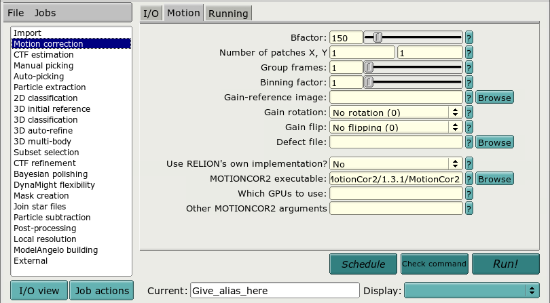
Task: Click Other MOTIONCOR2 arguments field
Action: tap(396, 208)
